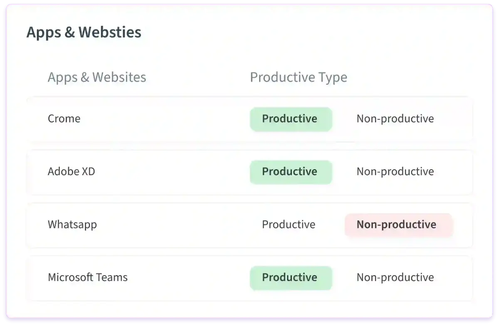Image resolution: width=499 pixels, height=326 pixels.
Task: Mark Microsoft Teams as Productive
Action: (x=291, y=278)
